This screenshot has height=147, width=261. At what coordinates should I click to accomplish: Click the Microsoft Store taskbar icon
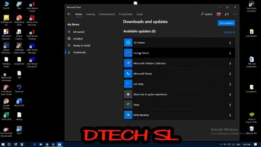[x=60, y=144]
